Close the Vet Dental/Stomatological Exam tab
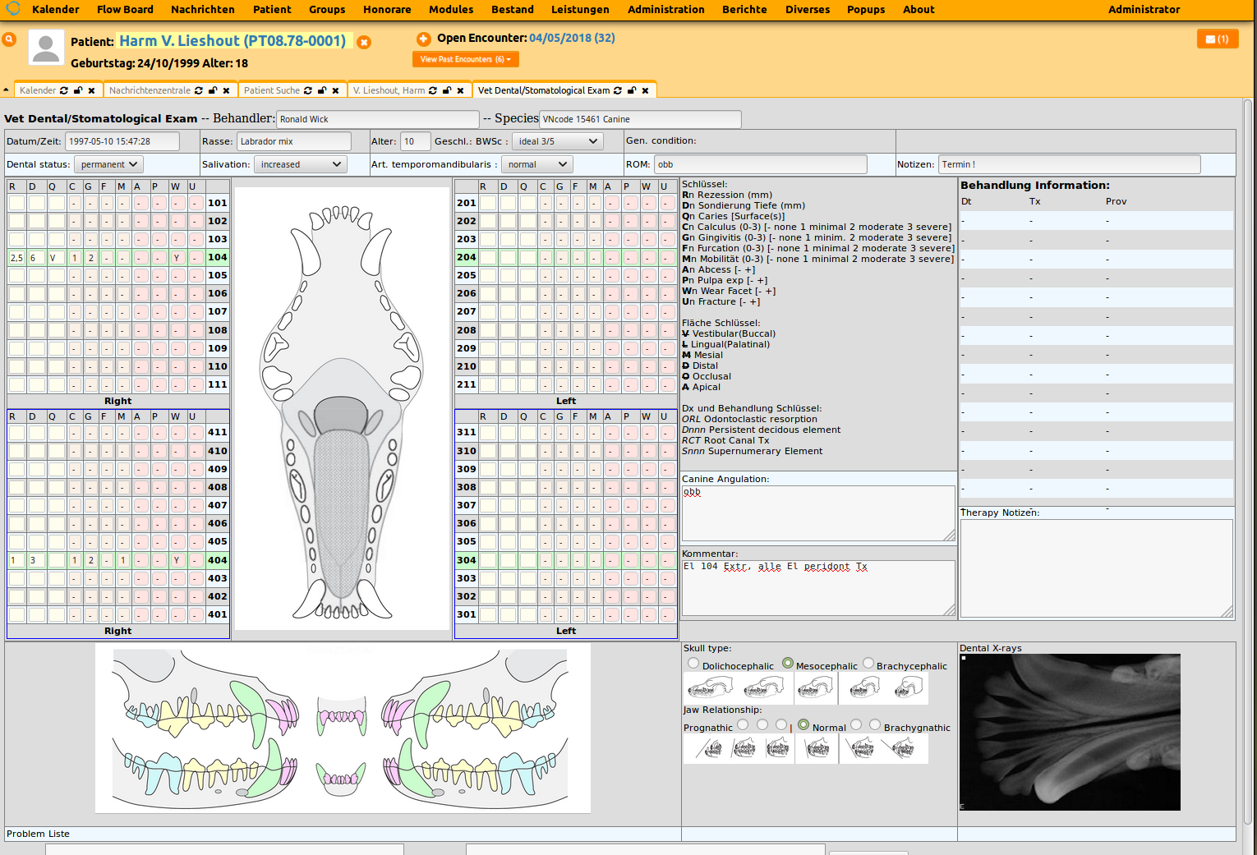Viewport: 1257px width, 855px height. [645, 90]
